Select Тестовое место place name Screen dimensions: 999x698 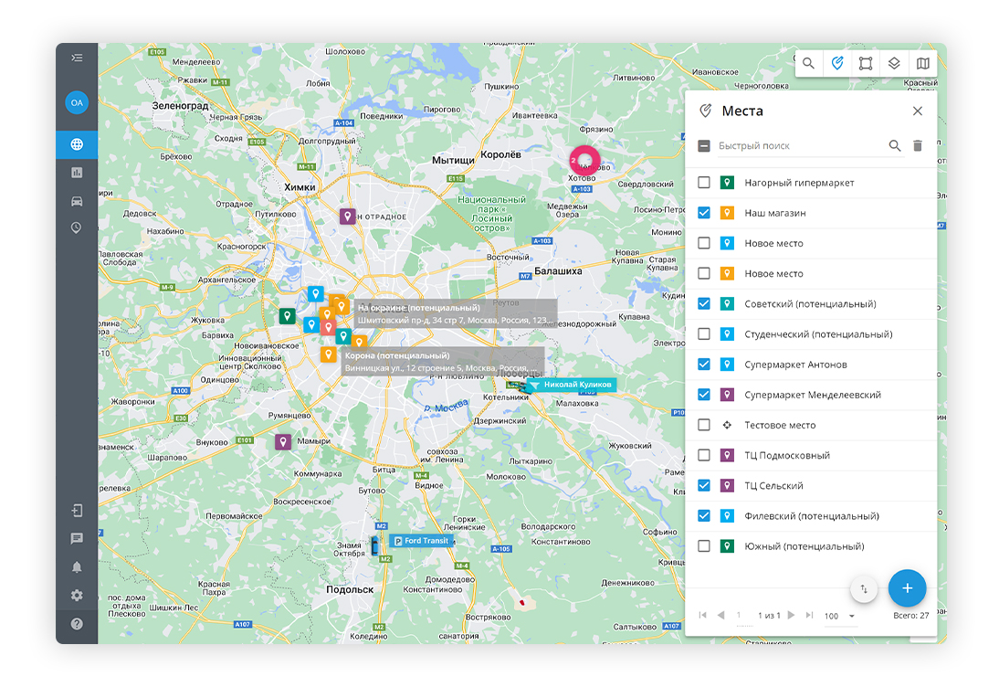point(780,425)
